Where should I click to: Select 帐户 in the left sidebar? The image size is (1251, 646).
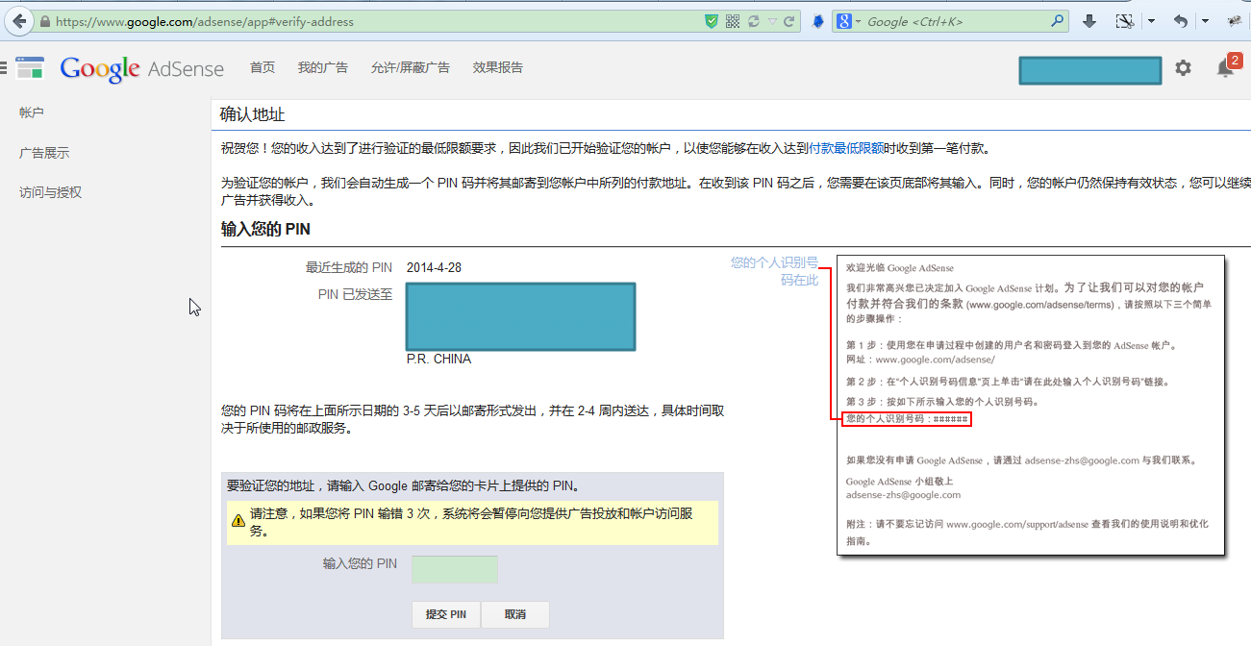tap(32, 112)
